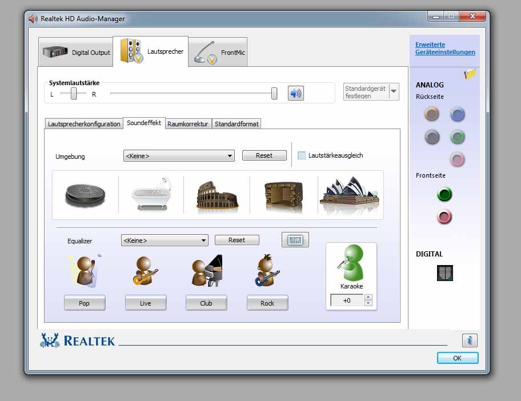Switch to the FrontMic tab
Viewport: 521px width, 401px height.
point(218,52)
